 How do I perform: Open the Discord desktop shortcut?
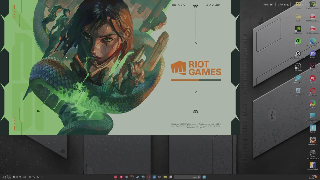point(312,54)
